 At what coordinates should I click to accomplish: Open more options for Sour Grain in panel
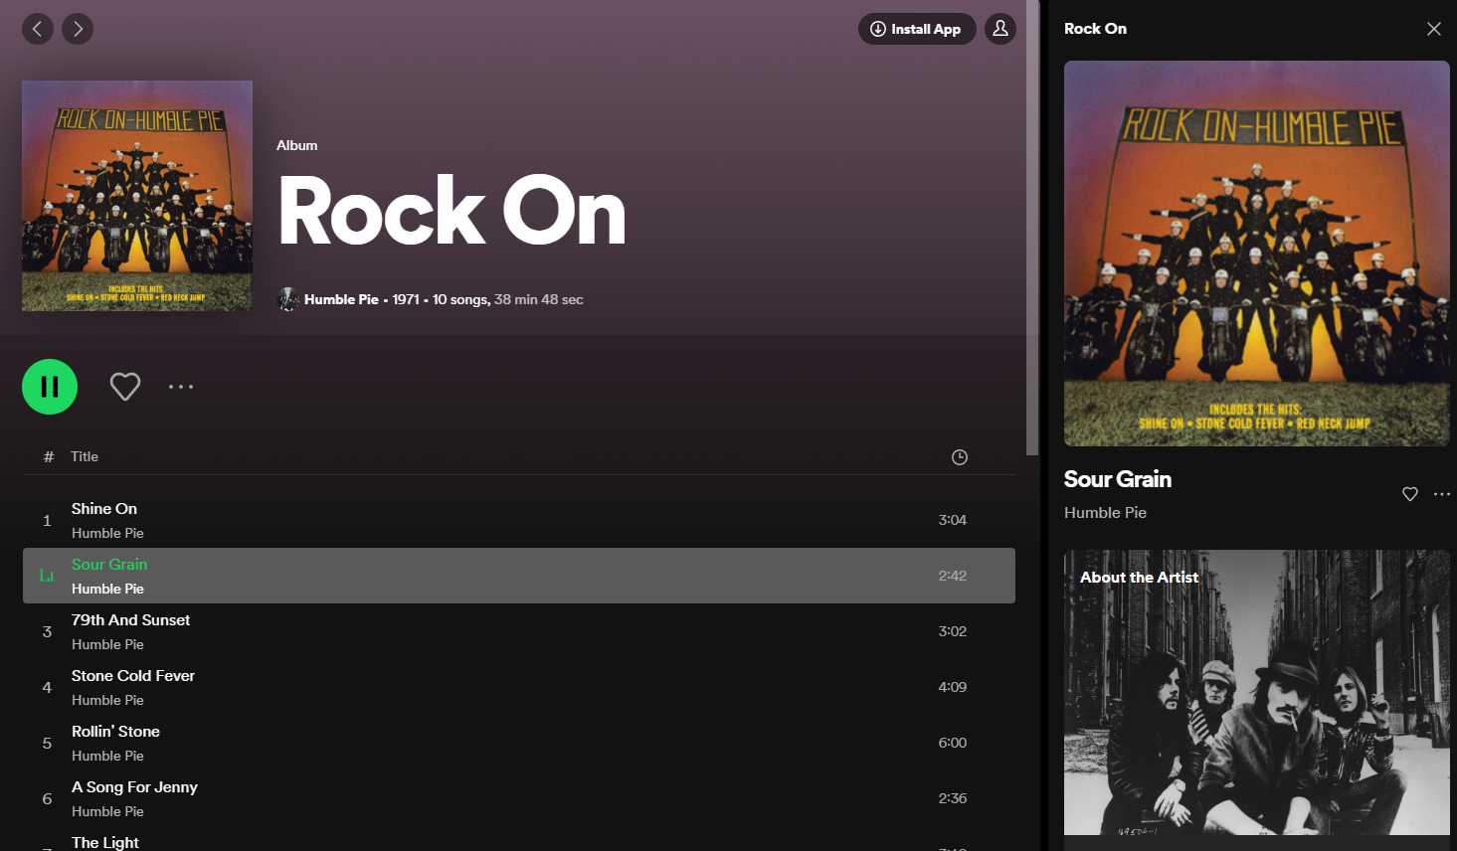(1441, 494)
